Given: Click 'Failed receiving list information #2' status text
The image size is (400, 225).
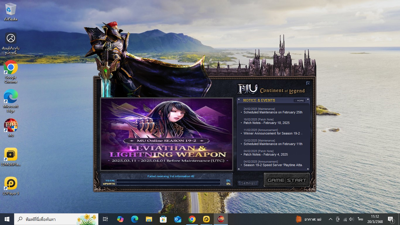Looking at the screenshot, I should click(x=171, y=176).
